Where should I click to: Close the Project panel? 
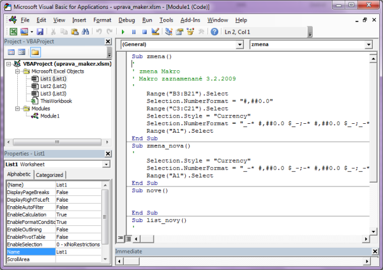108,41
